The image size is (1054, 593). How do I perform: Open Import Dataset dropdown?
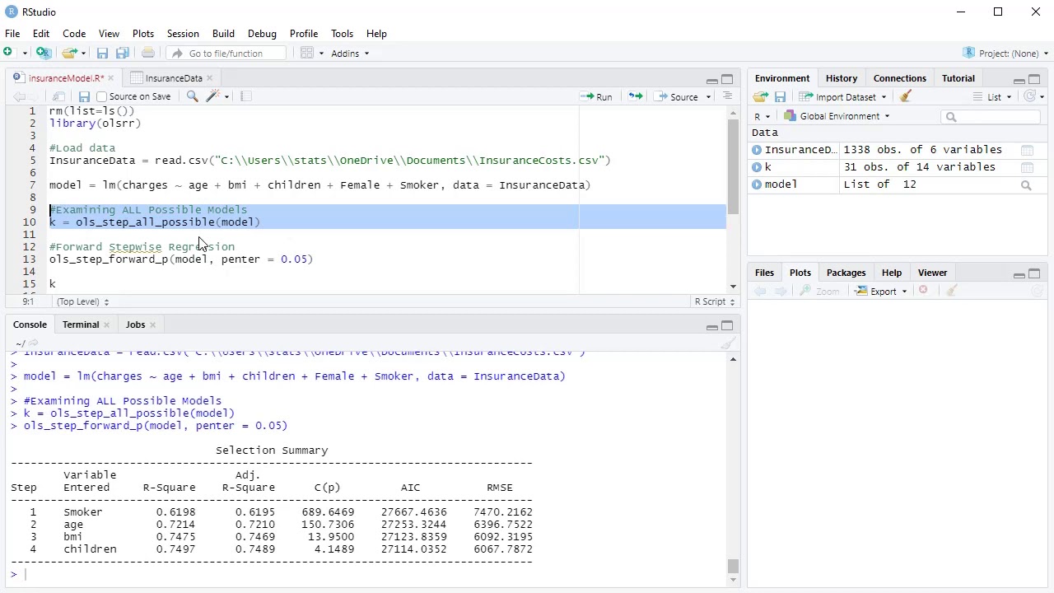point(842,97)
